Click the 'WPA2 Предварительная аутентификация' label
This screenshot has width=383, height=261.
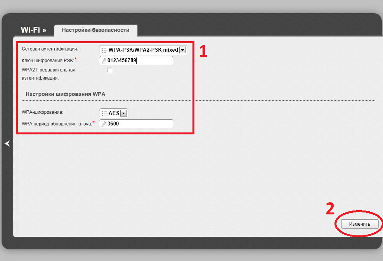point(49,74)
